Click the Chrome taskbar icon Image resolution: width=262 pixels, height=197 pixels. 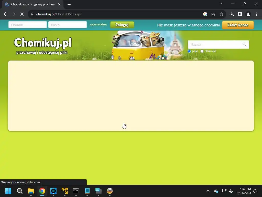42,191
